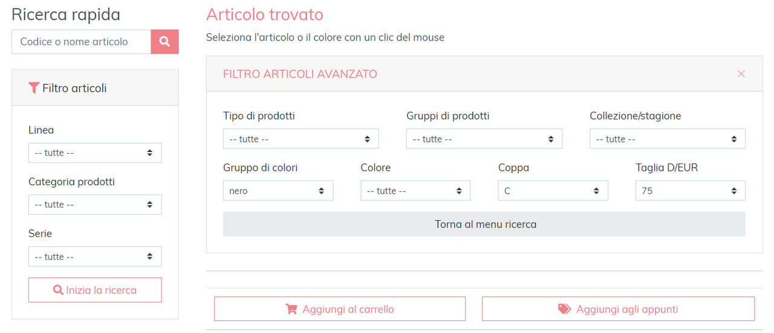Click Aggiungi al carrello button

[x=340, y=309]
